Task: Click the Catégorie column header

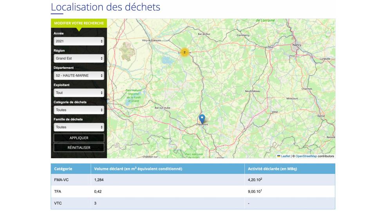Action: click(x=71, y=169)
